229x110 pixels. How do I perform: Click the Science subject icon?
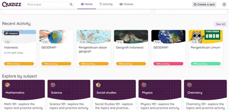point(53,85)
